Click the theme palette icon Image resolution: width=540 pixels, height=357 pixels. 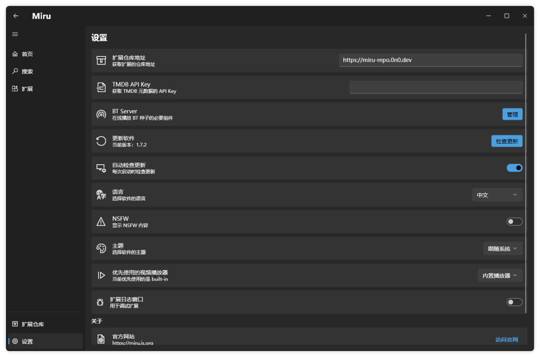click(x=101, y=248)
